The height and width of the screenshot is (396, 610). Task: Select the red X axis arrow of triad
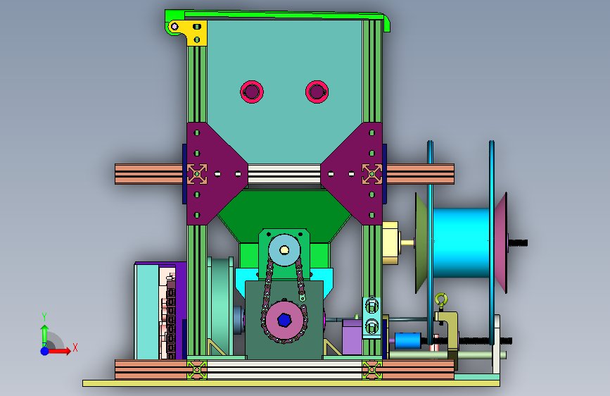click(x=59, y=351)
